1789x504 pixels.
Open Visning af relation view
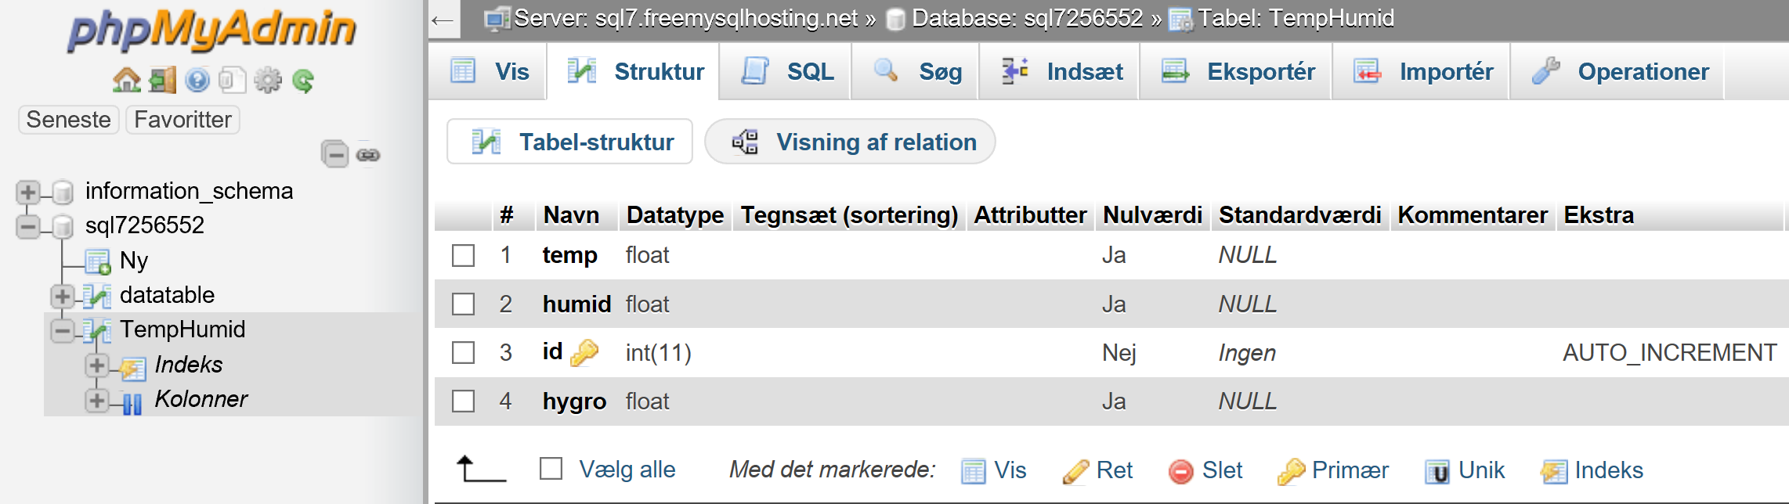tap(851, 142)
